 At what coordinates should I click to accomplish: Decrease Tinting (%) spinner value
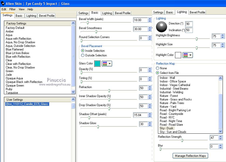(150, 80)
